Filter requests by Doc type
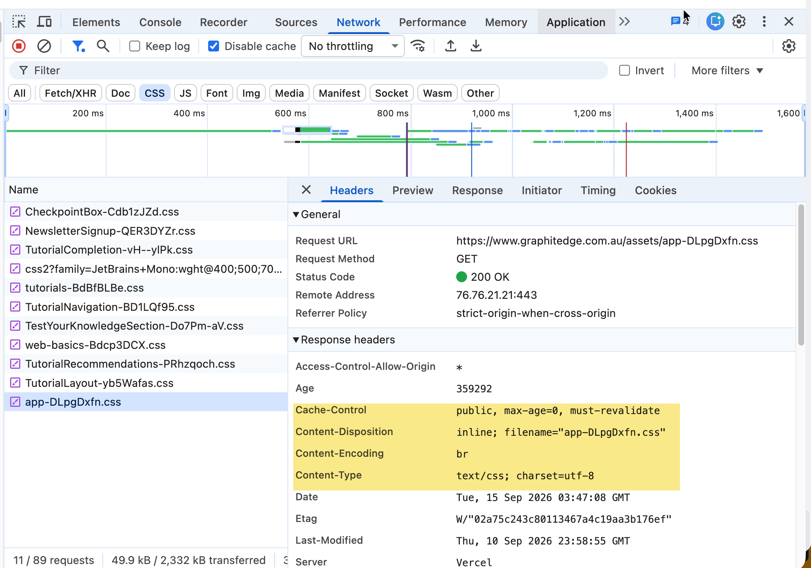 coord(121,93)
